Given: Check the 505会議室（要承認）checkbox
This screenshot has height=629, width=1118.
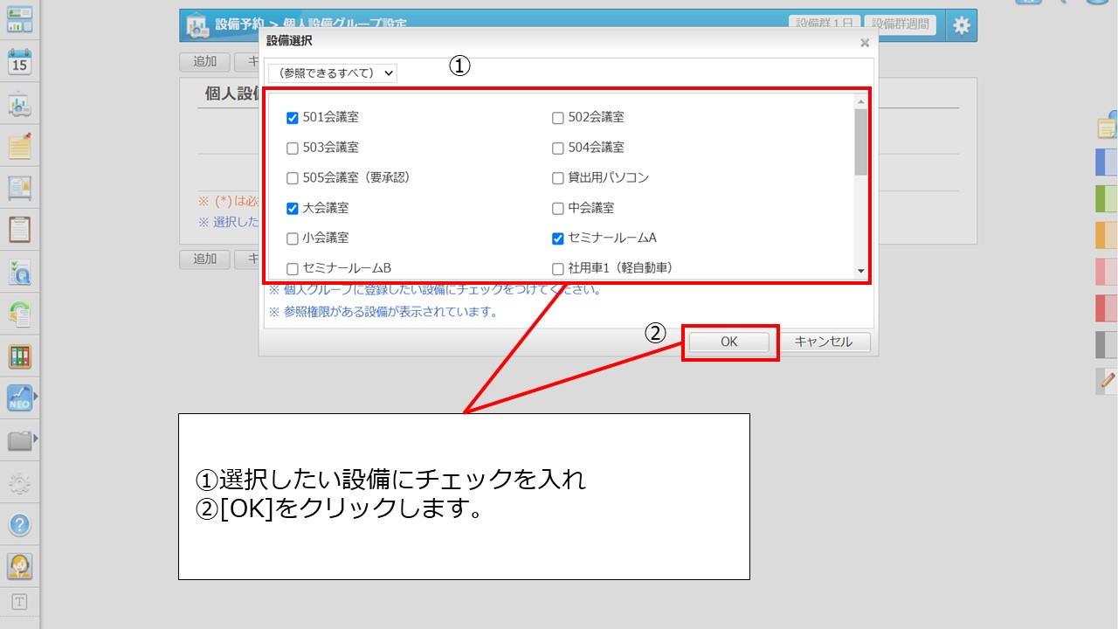Looking at the screenshot, I should [x=293, y=178].
